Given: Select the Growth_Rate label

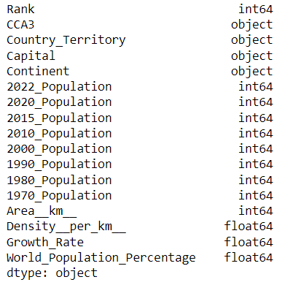Looking at the screenshot, I should click(x=45, y=243).
